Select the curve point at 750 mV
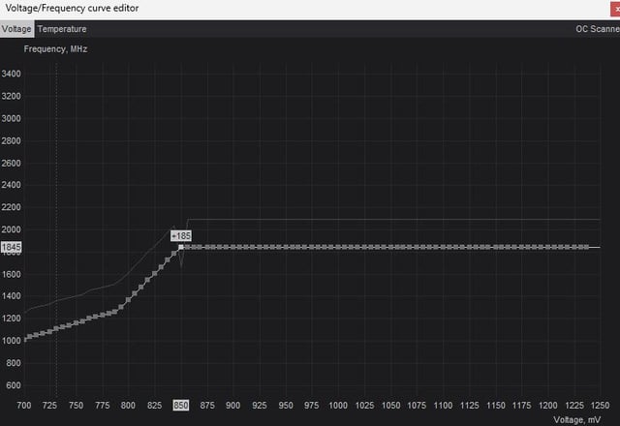620x426 pixels. coord(77,322)
